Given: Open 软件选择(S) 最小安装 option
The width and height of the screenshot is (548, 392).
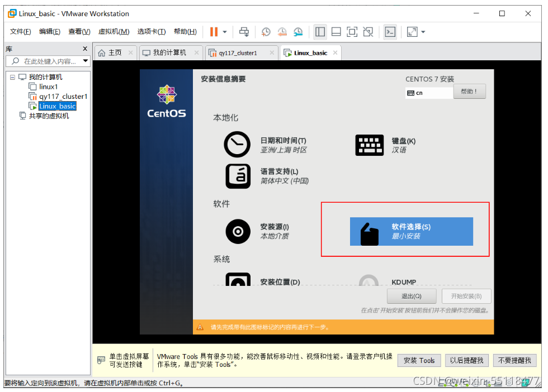Looking at the screenshot, I should point(412,231).
